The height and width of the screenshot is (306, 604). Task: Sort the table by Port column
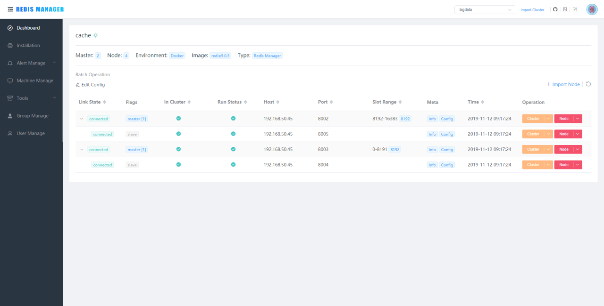point(331,102)
